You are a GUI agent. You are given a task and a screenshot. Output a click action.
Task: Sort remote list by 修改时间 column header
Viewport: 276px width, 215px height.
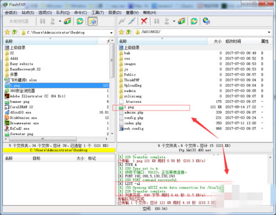(x=241, y=41)
